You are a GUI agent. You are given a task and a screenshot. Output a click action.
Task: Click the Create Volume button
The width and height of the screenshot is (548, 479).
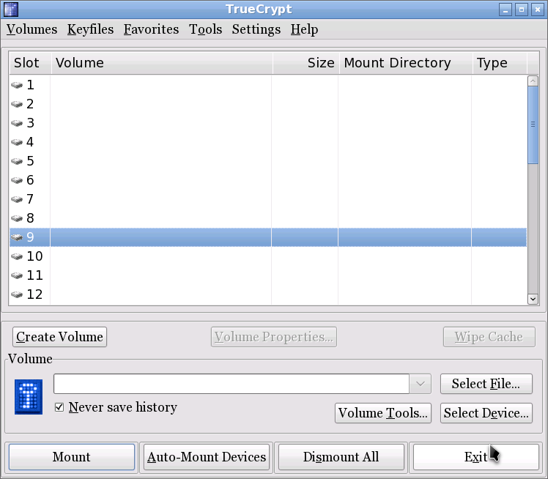coord(60,337)
